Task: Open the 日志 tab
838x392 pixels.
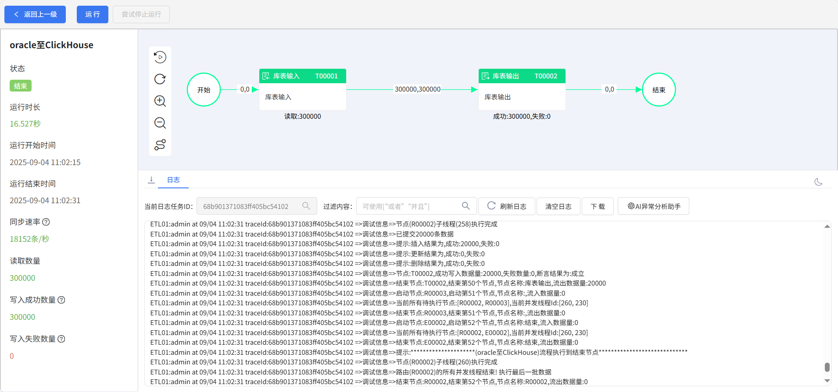Action: tap(173, 180)
